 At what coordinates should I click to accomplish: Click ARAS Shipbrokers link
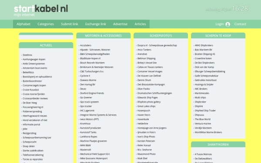204,45
